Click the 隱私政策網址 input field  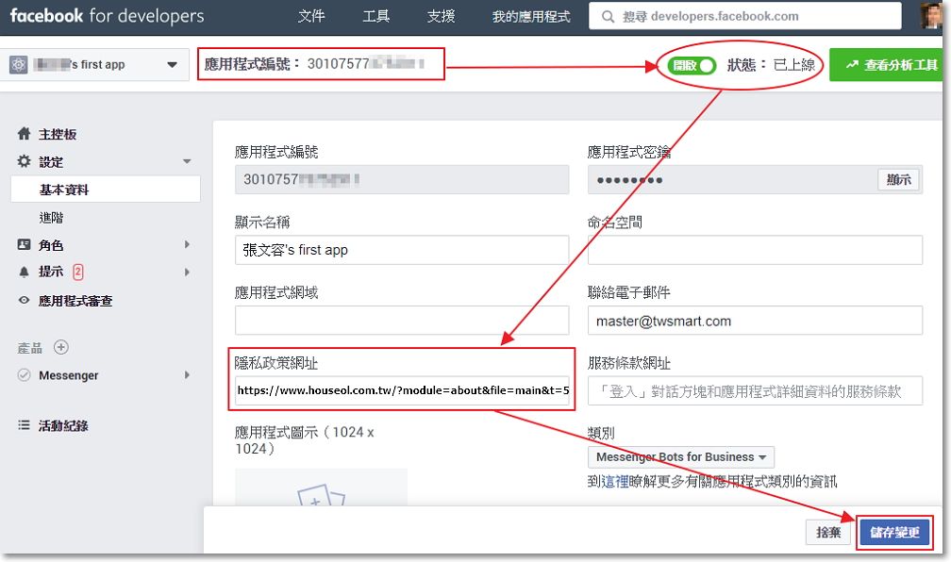(402, 390)
